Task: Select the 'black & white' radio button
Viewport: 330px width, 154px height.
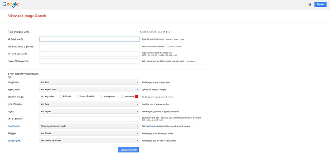Action: [78, 97]
